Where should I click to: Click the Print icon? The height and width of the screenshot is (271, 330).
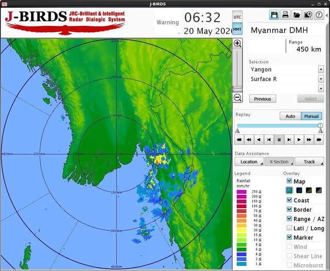coord(285,15)
